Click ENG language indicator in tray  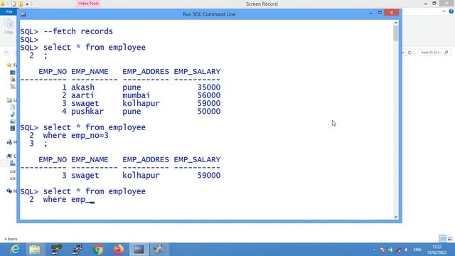point(417,250)
